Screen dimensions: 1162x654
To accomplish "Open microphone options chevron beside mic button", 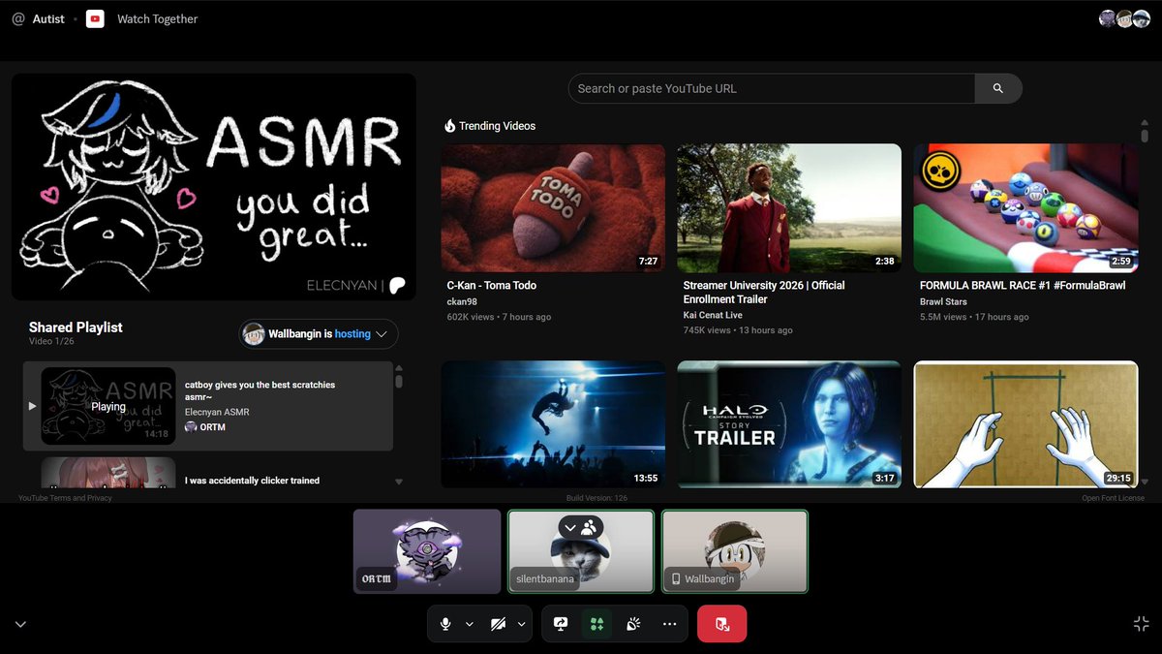I will [x=470, y=624].
